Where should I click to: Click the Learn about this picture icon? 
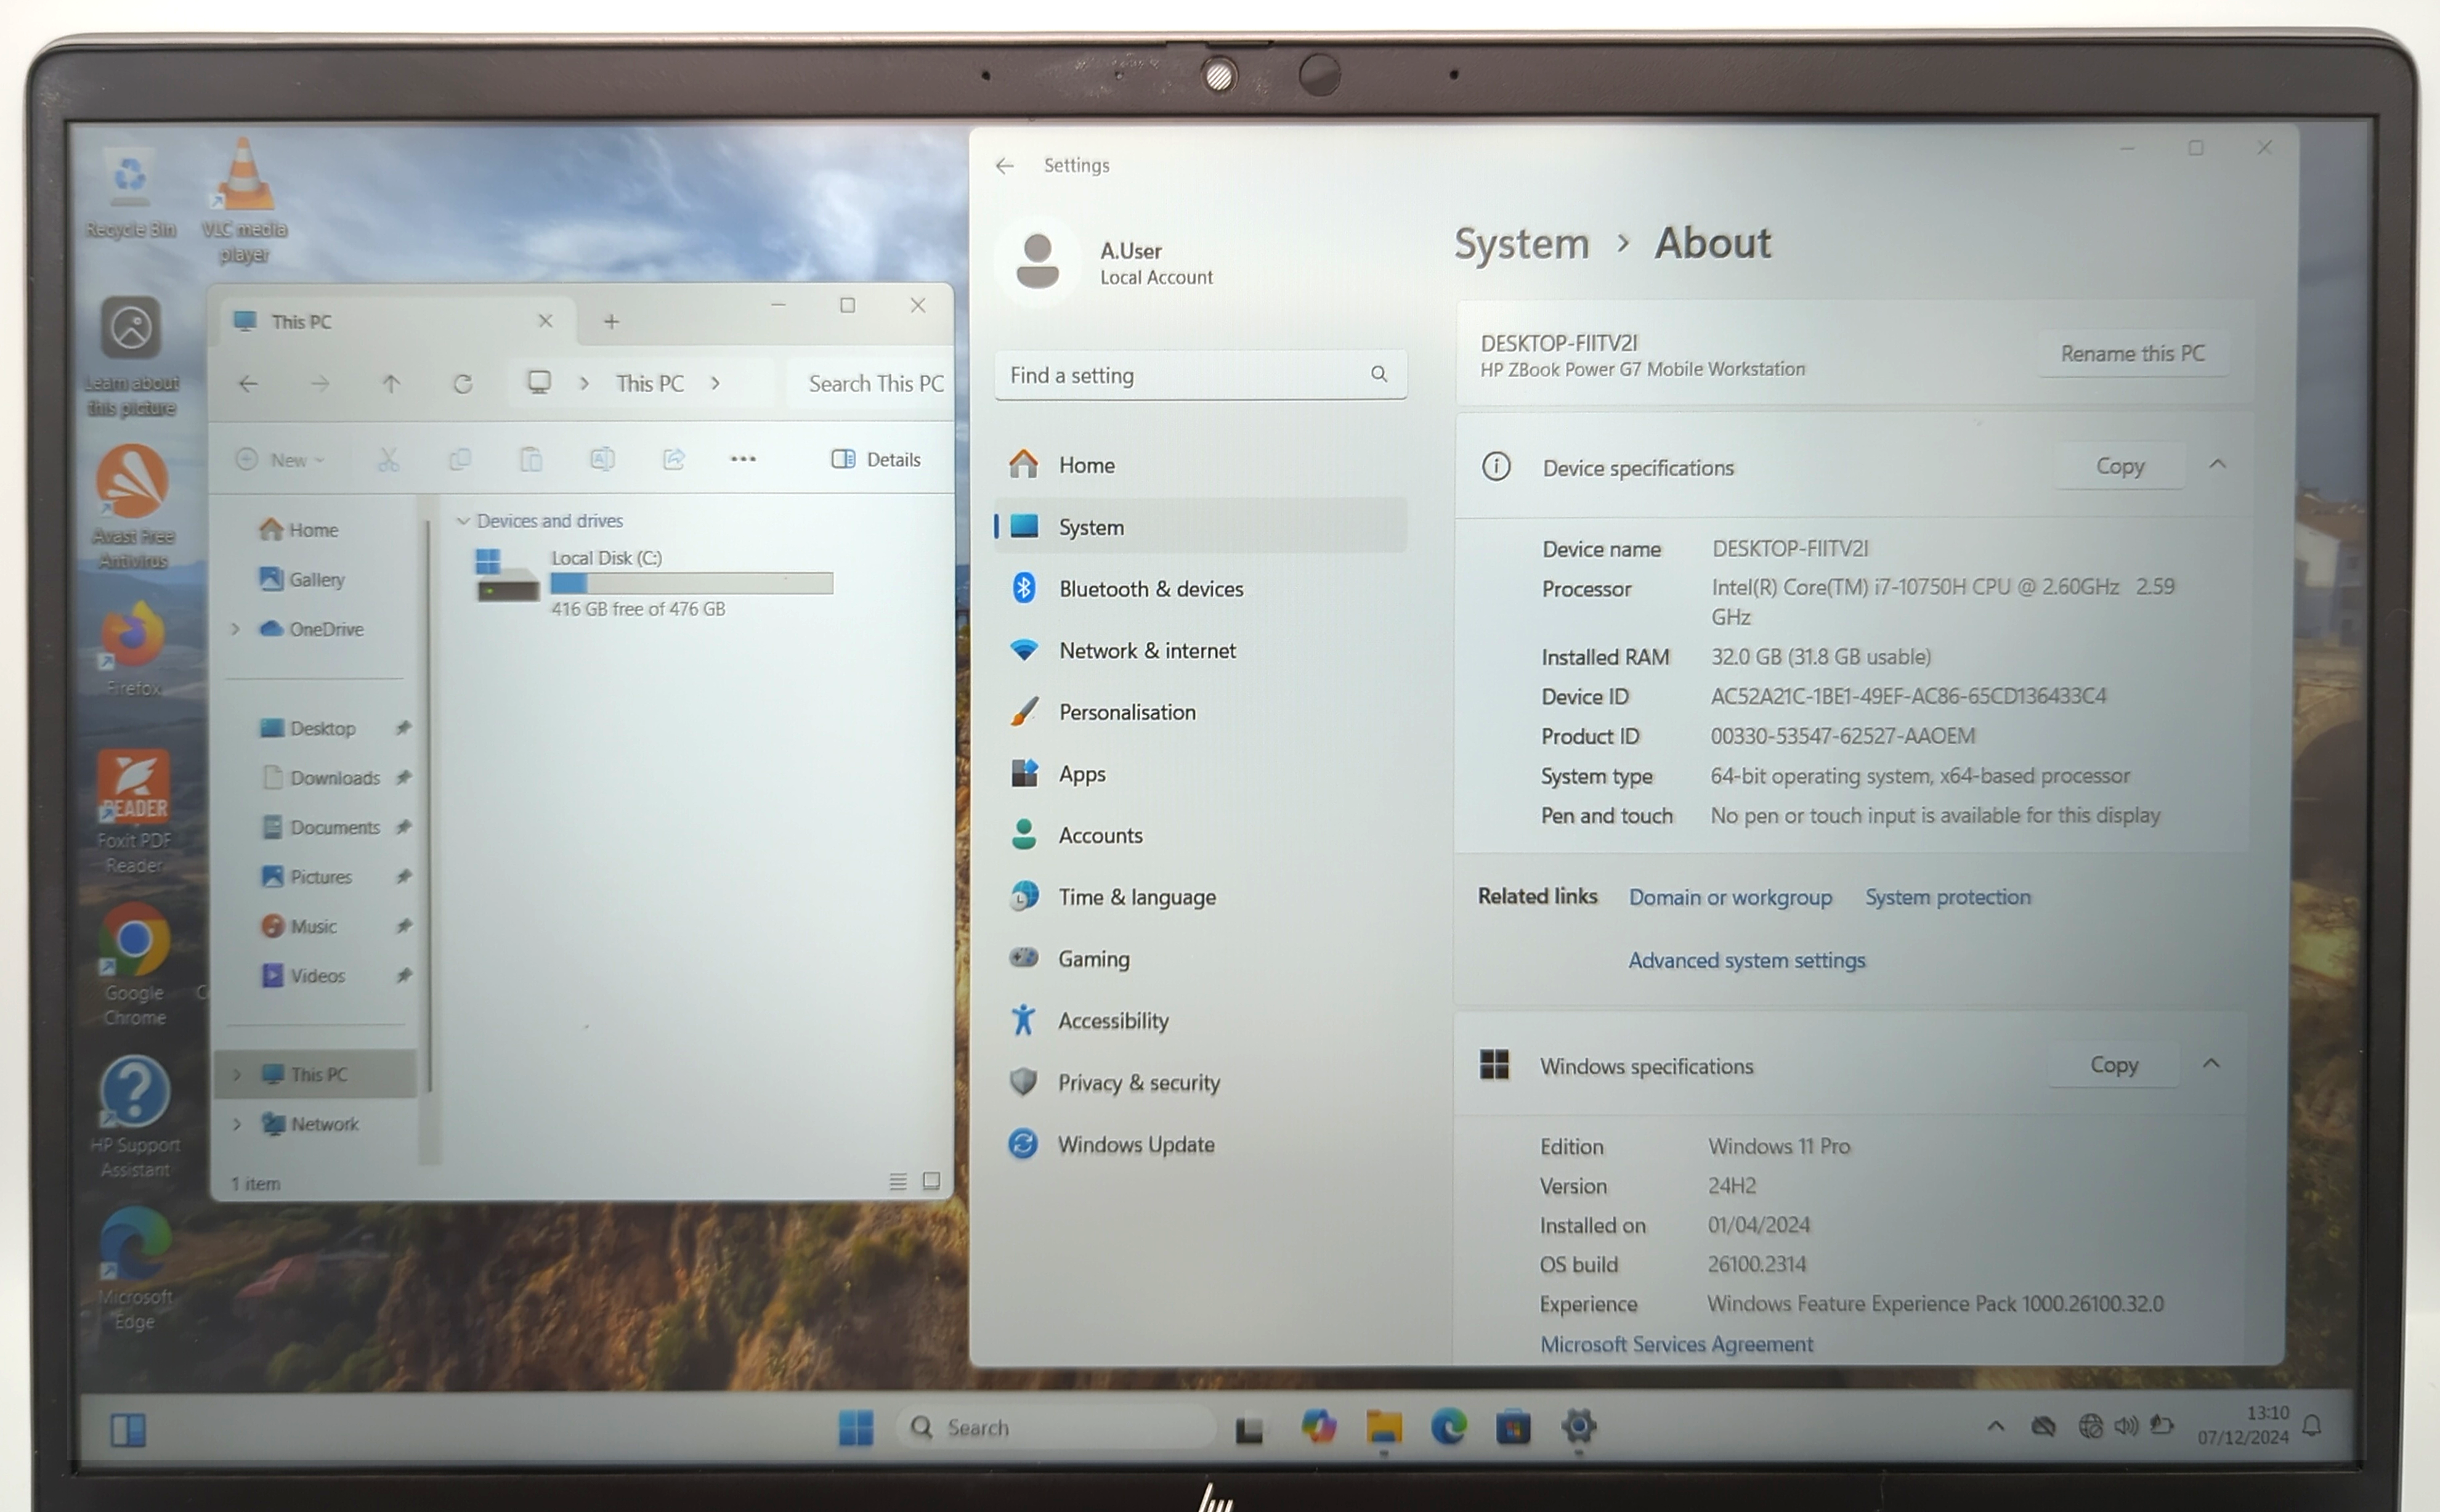[130, 356]
